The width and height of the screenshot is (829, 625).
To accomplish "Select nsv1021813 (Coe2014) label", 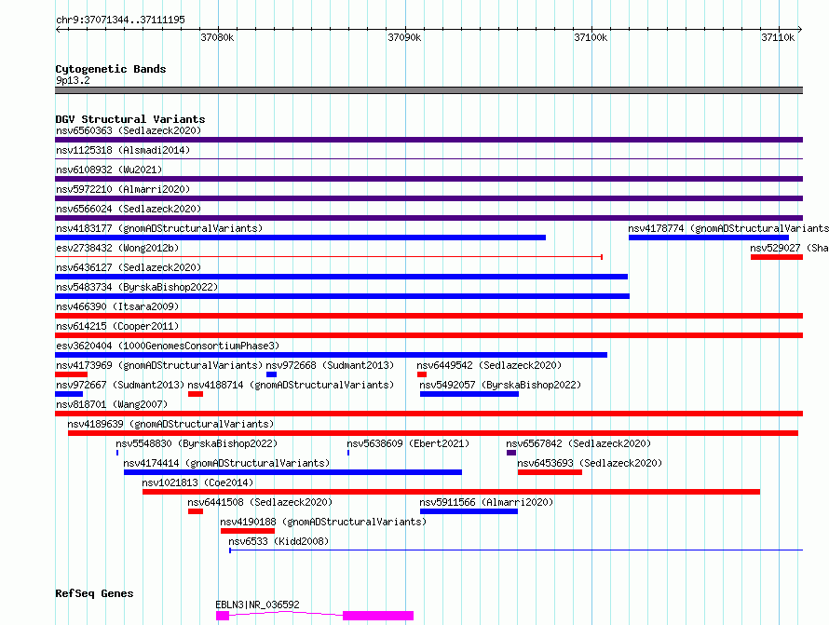I will point(197,482).
